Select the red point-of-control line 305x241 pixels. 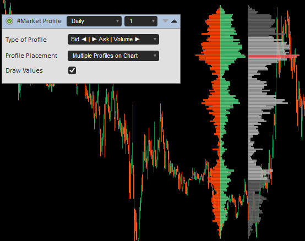click(274, 56)
